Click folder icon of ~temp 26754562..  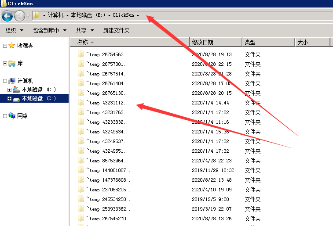coord(81,54)
